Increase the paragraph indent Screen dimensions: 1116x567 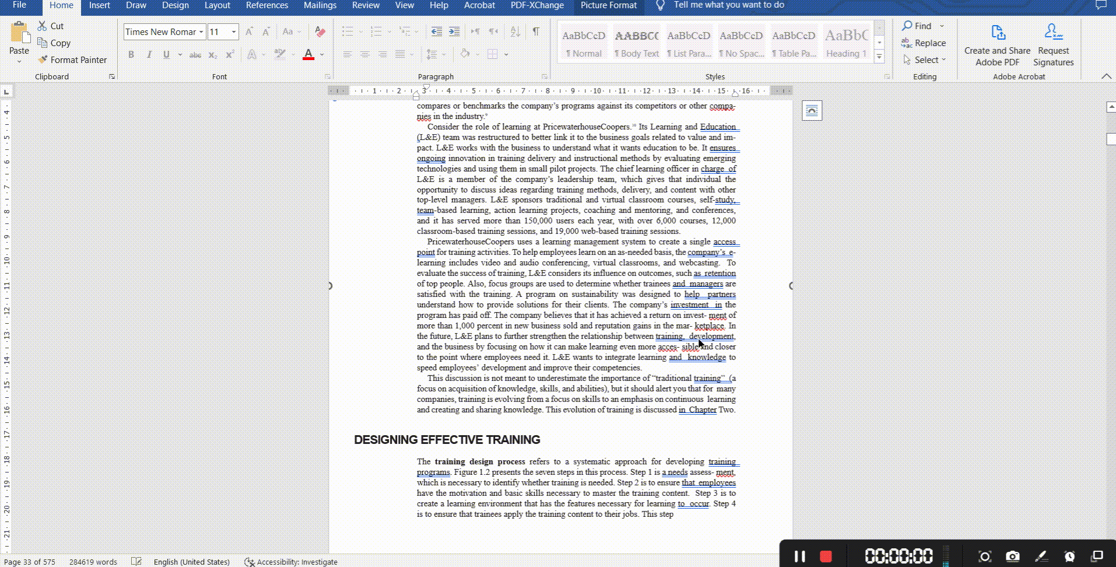454,32
